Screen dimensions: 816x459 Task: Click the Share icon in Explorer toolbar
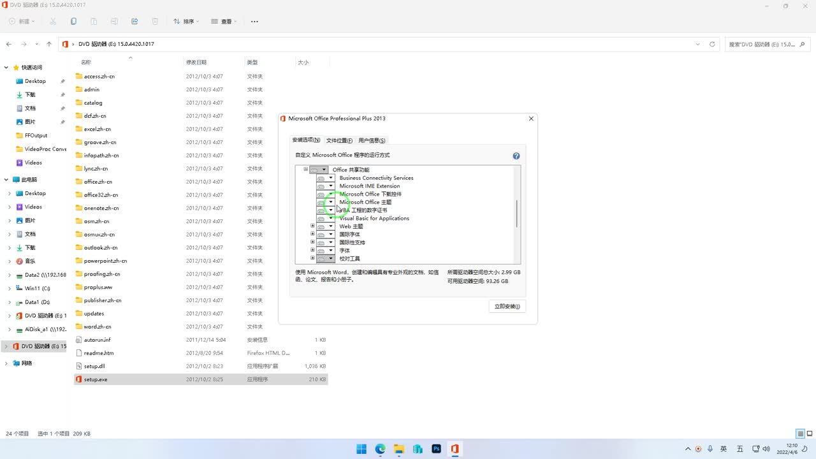(135, 22)
